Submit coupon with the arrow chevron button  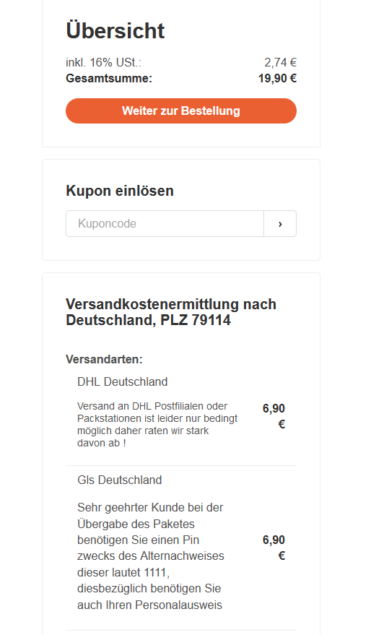click(280, 223)
